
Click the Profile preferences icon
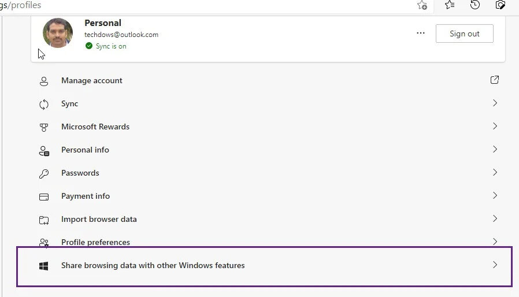(44, 243)
